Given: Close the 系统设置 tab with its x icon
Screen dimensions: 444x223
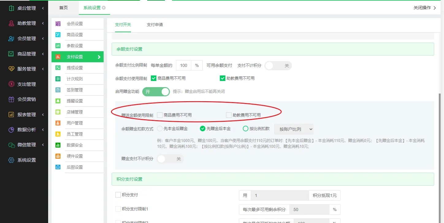Looking at the screenshot, I should [104, 8].
